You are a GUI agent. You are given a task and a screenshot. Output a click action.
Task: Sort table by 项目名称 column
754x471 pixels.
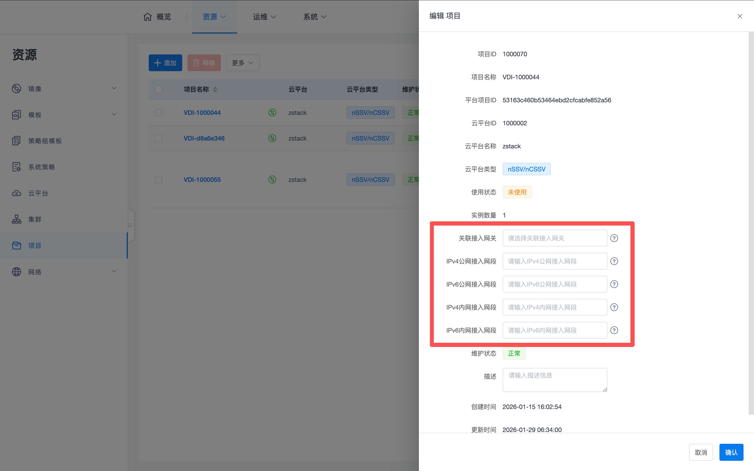215,90
